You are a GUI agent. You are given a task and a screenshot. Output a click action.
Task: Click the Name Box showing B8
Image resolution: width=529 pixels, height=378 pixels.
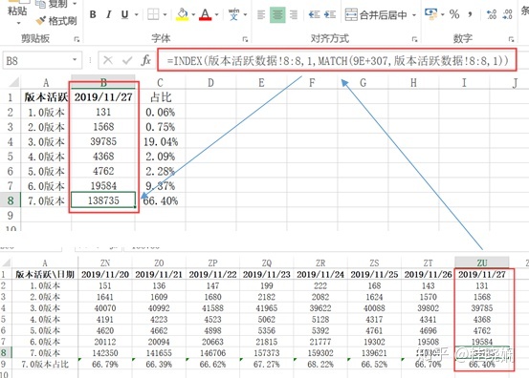36,60
